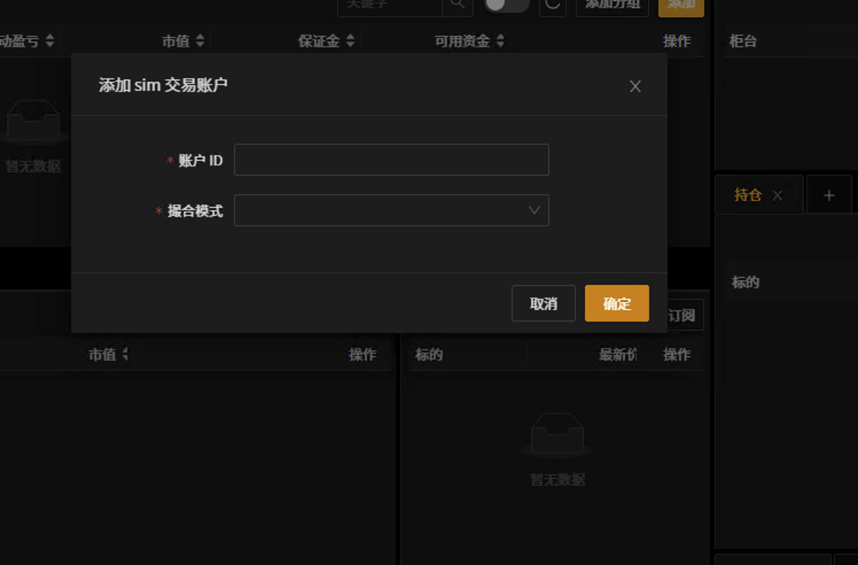Switch to the 持仓 tab

tap(747, 195)
